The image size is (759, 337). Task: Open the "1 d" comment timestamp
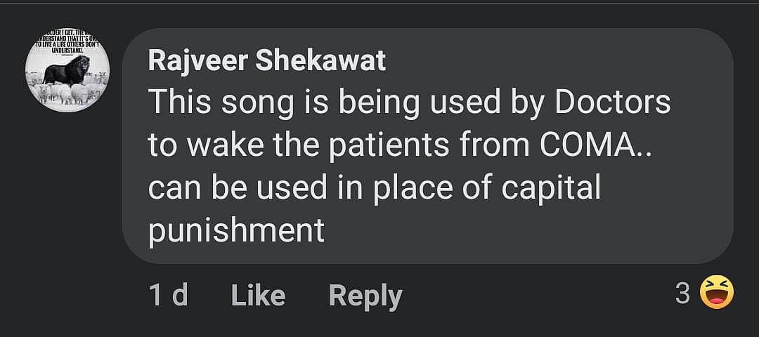(168, 296)
